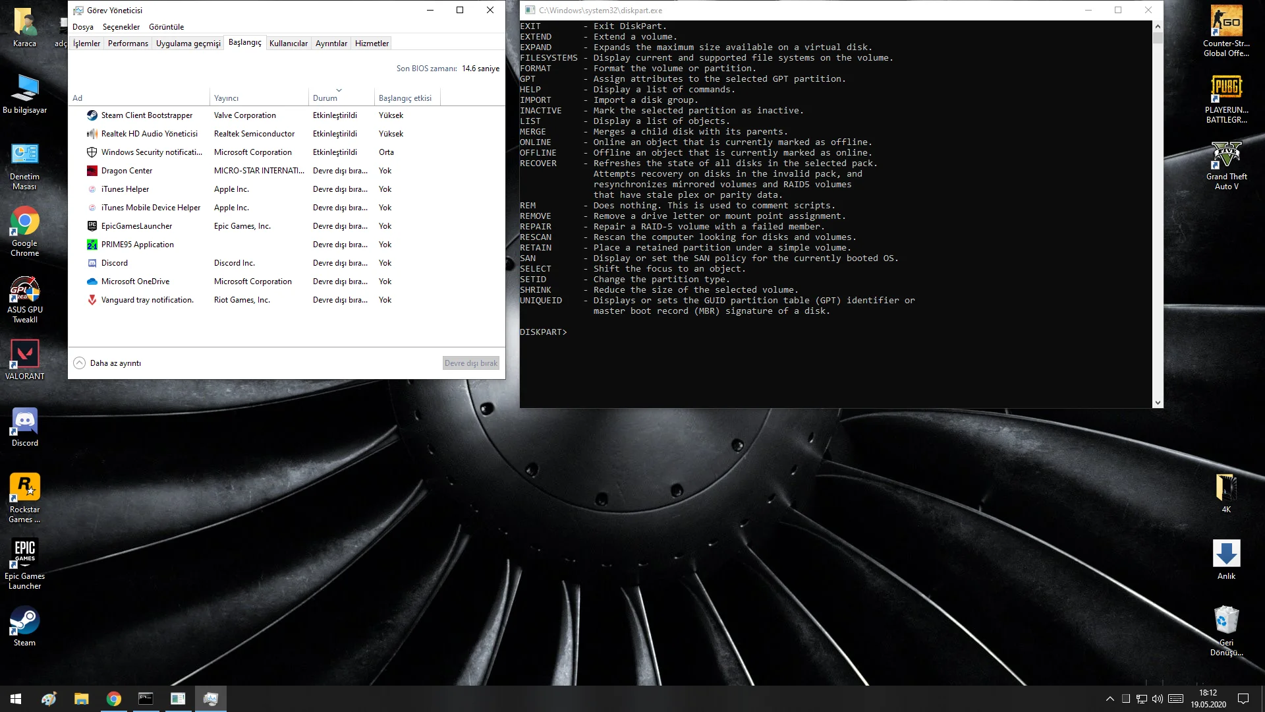Switch to the Performans tab
This screenshot has height=712, width=1265.
pos(128,44)
